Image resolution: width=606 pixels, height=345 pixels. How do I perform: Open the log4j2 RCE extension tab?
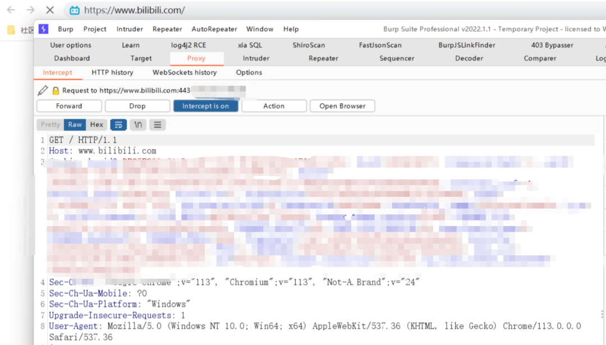pyautogui.click(x=189, y=45)
